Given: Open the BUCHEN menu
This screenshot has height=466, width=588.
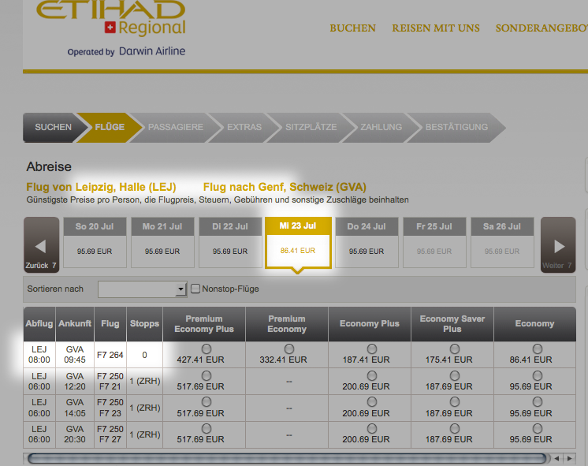Looking at the screenshot, I should (352, 28).
